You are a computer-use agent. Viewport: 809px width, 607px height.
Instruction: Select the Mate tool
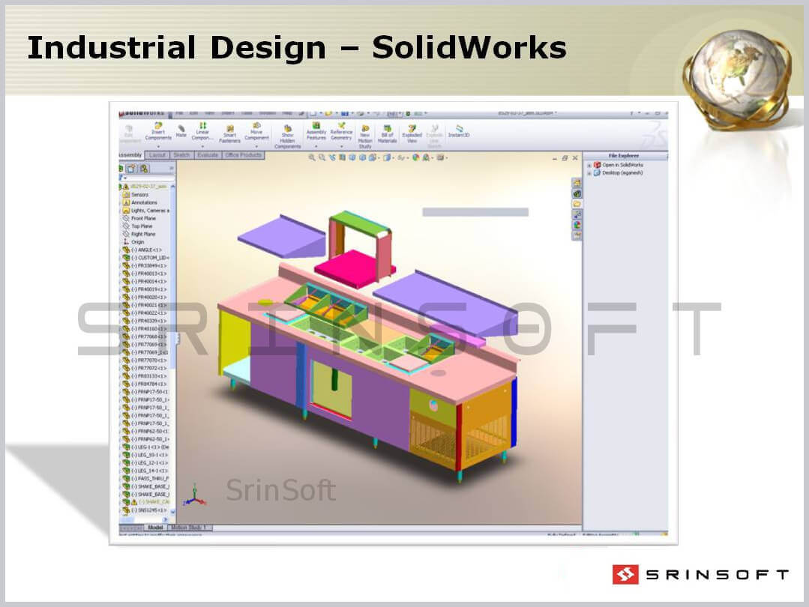pyautogui.click(x=181, y=130)
